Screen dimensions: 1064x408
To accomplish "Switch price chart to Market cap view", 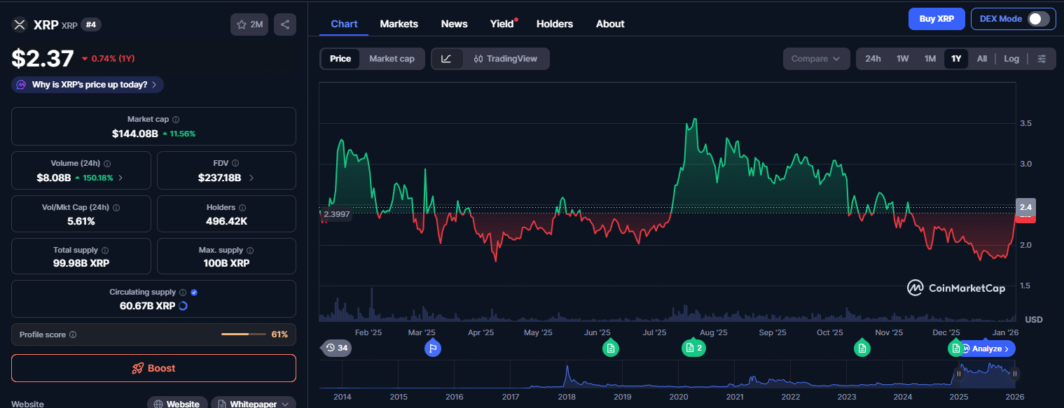I will pos(392,59).
